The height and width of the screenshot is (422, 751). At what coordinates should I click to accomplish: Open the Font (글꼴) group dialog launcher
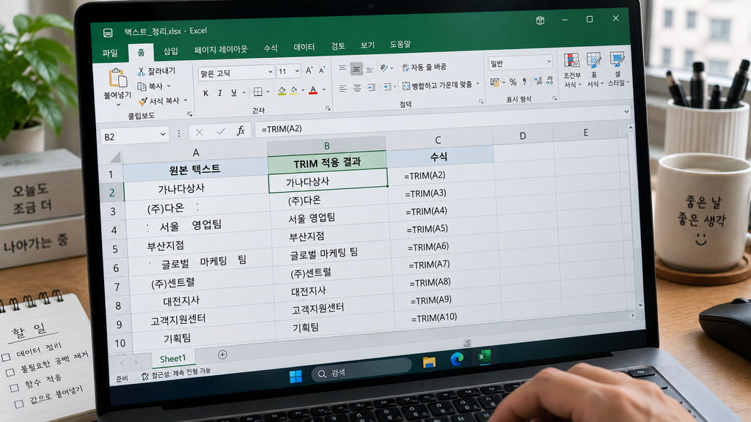coord(328,108)
